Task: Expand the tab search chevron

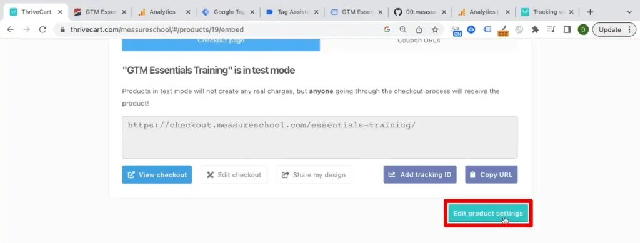Action: tap(629, 12)
